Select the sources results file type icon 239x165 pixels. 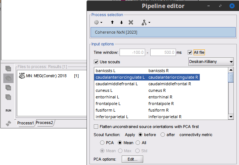pyautogui.click(x=8, y=78)
